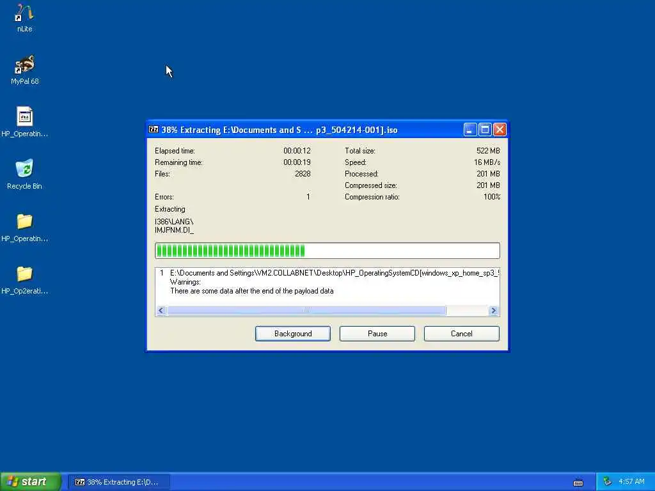Close the 7-Zip extracting dialog
Screen dimensions: 655x491
pyautogui.click(x=500, y=129)
